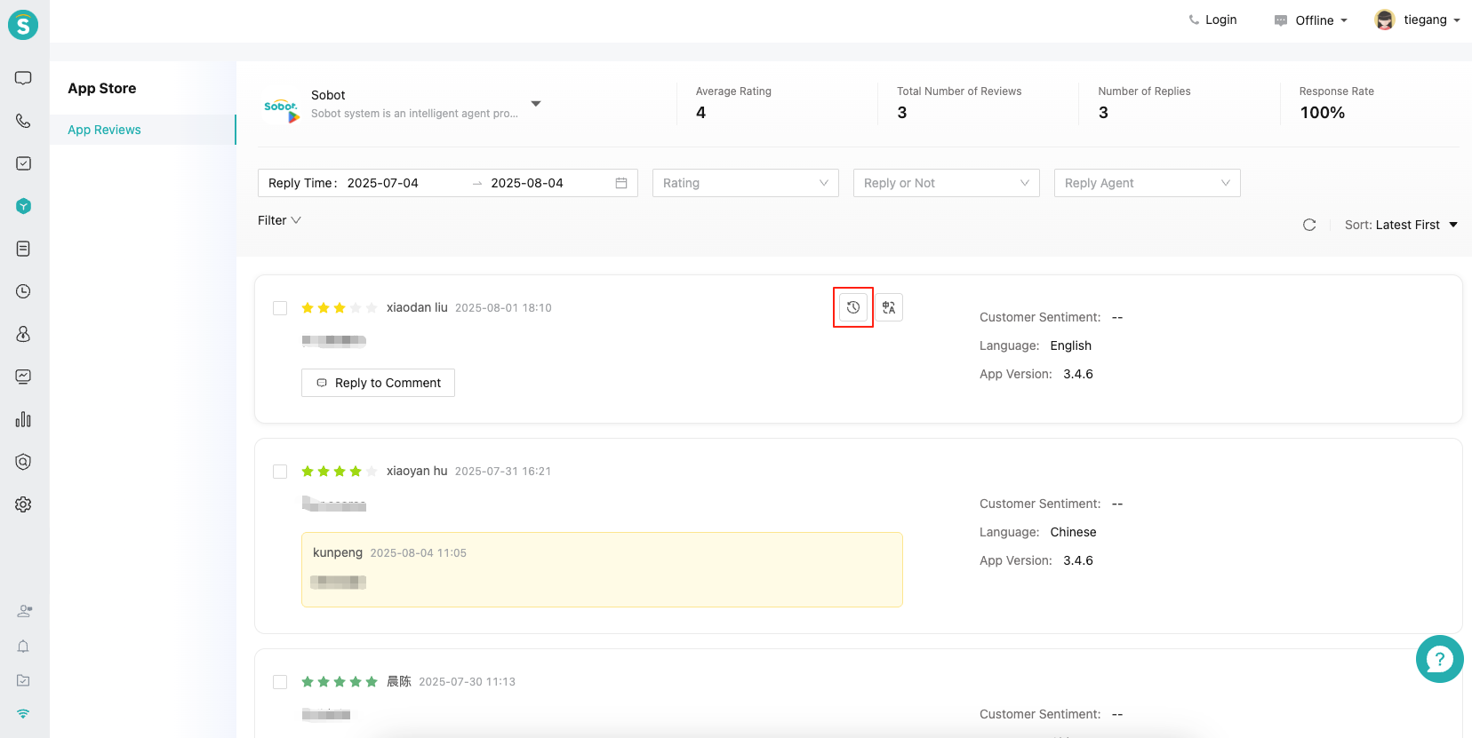Expand the Reply or Not dropdown

[x=946, y=183]
